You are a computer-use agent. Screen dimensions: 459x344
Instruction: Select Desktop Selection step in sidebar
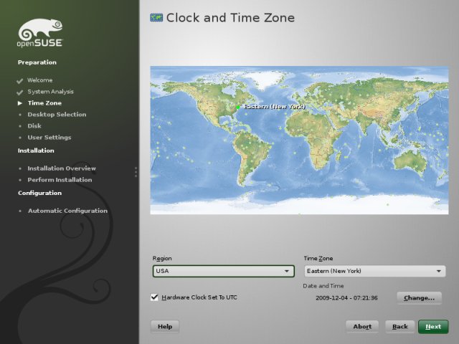point(57,115)
